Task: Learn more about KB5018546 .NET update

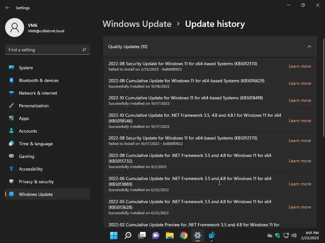Action: coord(300,121)
